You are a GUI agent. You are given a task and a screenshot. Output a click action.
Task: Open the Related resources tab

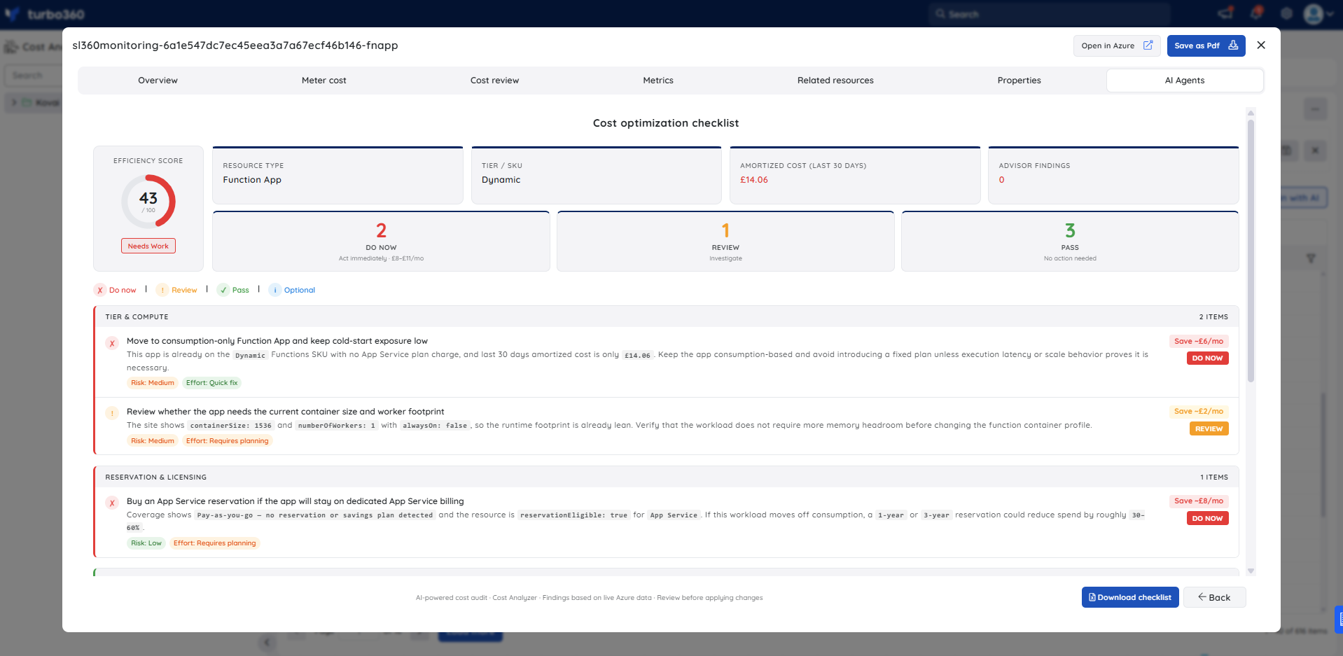pyautogui.click(x=835, y=81)
